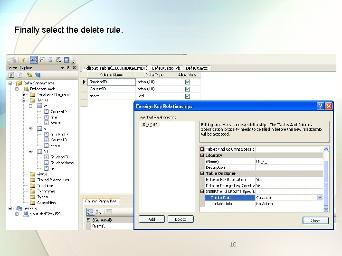This screenshot has height=256, width=342.
Task: Click the Add button in Foreign Key dialog
Action: [152, 219]
